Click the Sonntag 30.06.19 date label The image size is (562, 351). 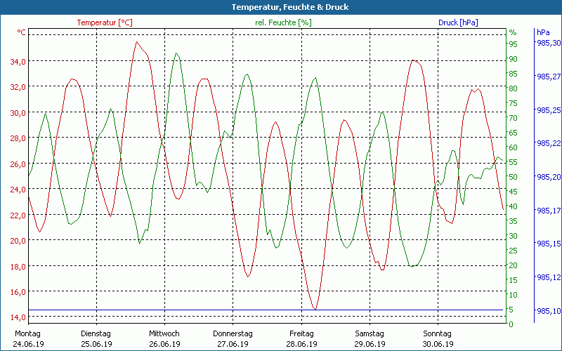coord(438,338)
